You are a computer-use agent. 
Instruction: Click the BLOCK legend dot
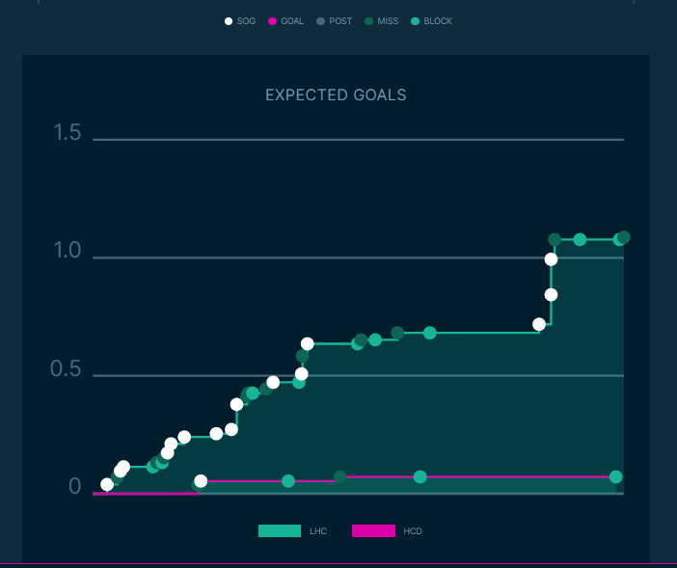coord(415,21)
